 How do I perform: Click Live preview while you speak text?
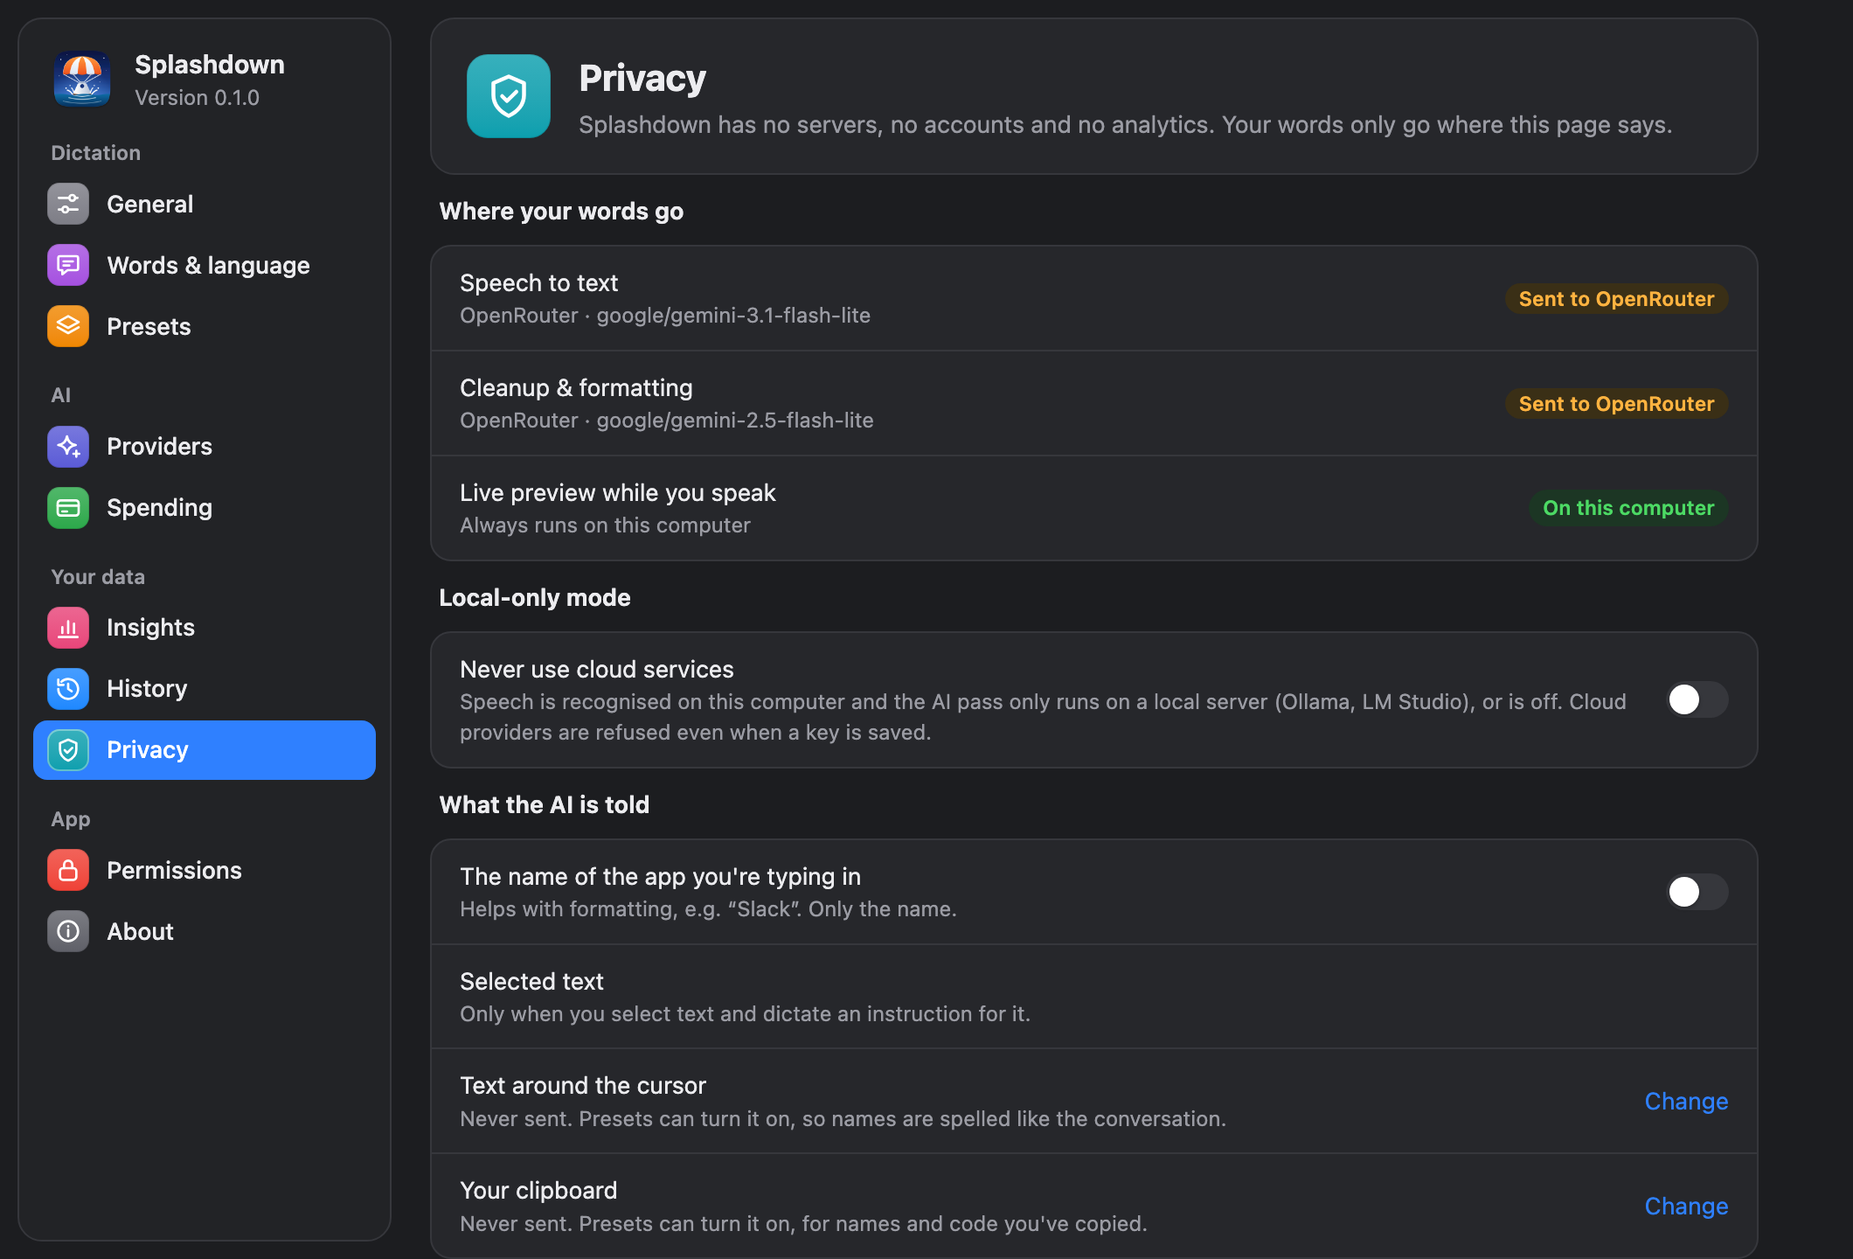(618, 492)
